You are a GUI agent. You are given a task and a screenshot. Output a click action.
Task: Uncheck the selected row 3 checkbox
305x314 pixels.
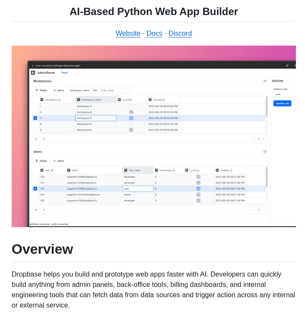35,118
